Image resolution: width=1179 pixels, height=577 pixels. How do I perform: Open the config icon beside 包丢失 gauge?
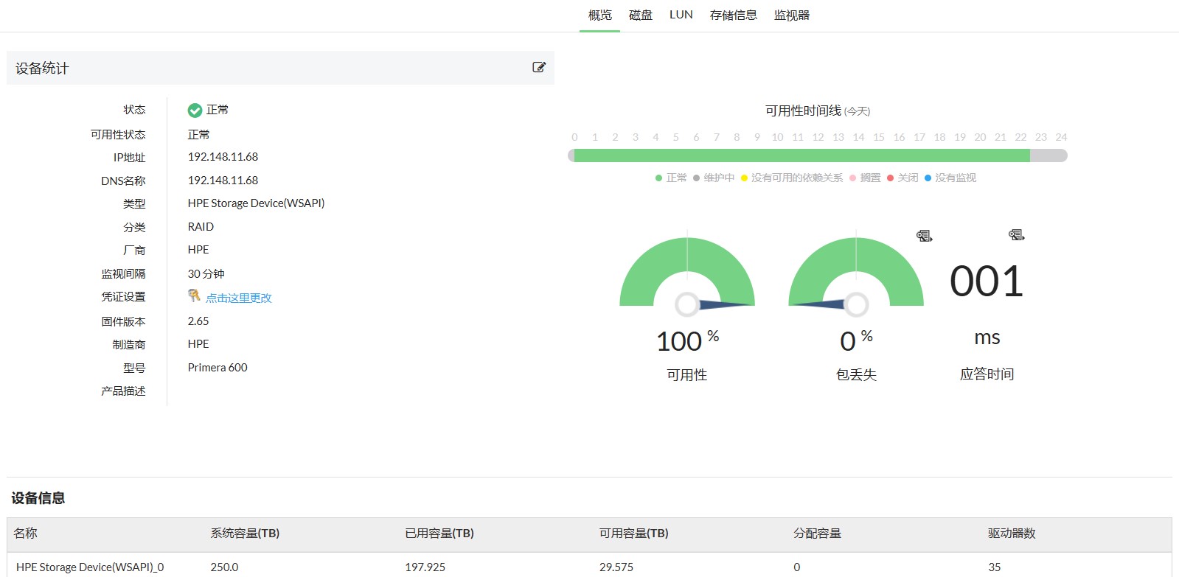tap(925, 236)
